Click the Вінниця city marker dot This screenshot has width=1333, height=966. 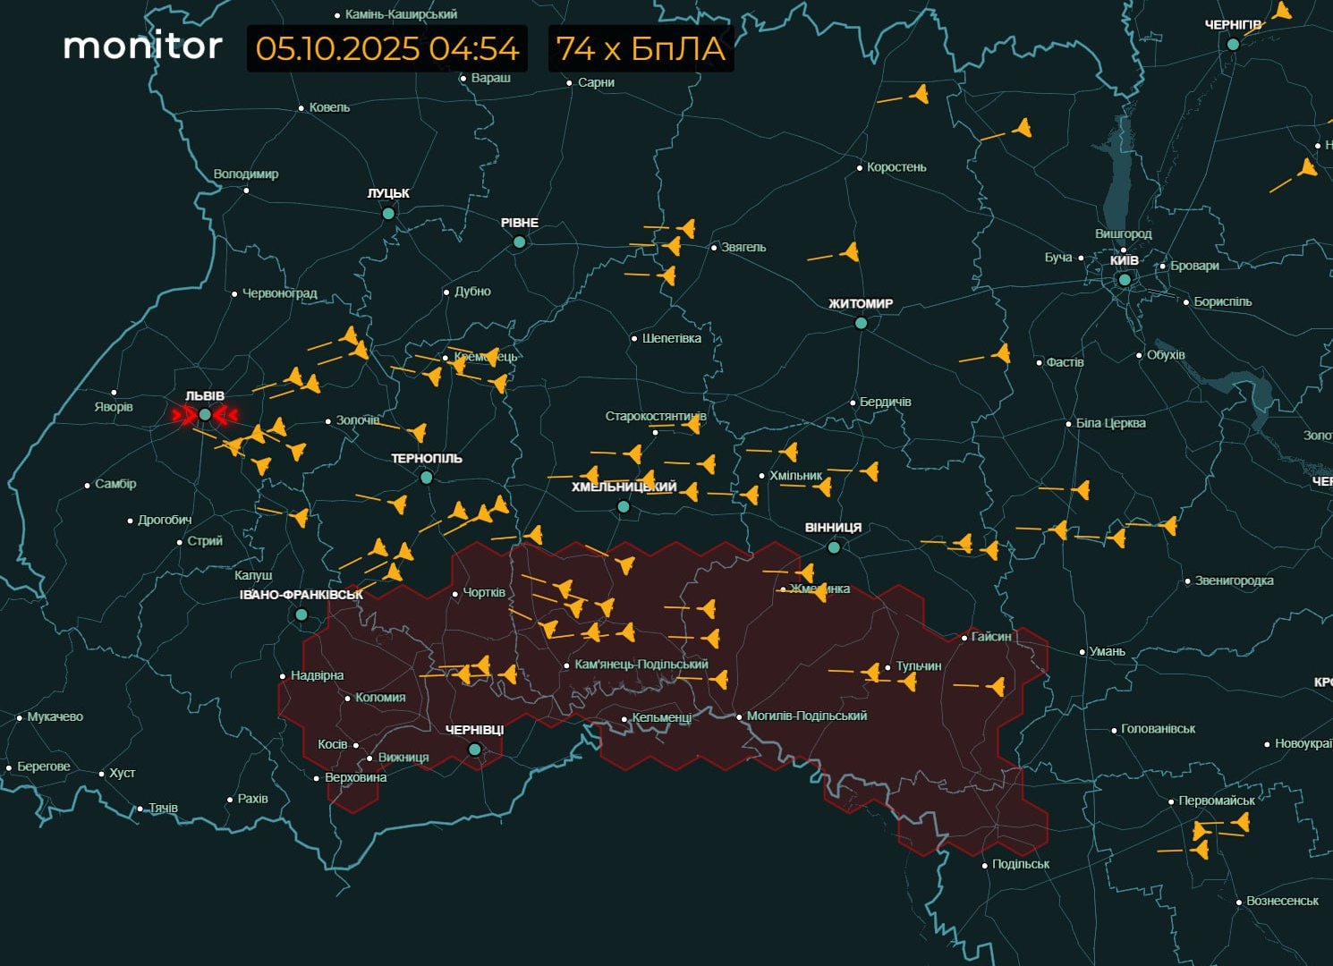point(834,547)
